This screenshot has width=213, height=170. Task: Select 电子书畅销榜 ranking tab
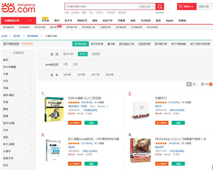178,44
